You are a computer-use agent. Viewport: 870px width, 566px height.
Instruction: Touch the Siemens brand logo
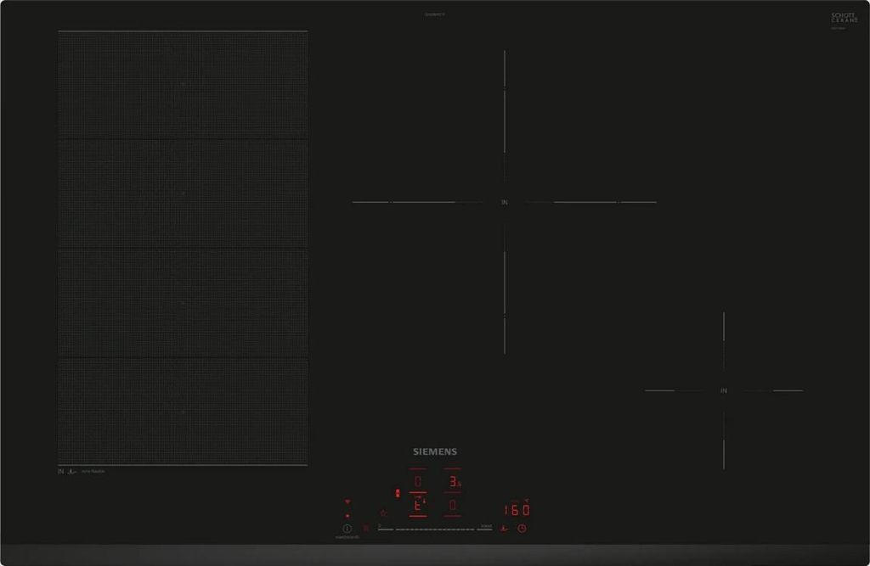(x=435, y=452)
